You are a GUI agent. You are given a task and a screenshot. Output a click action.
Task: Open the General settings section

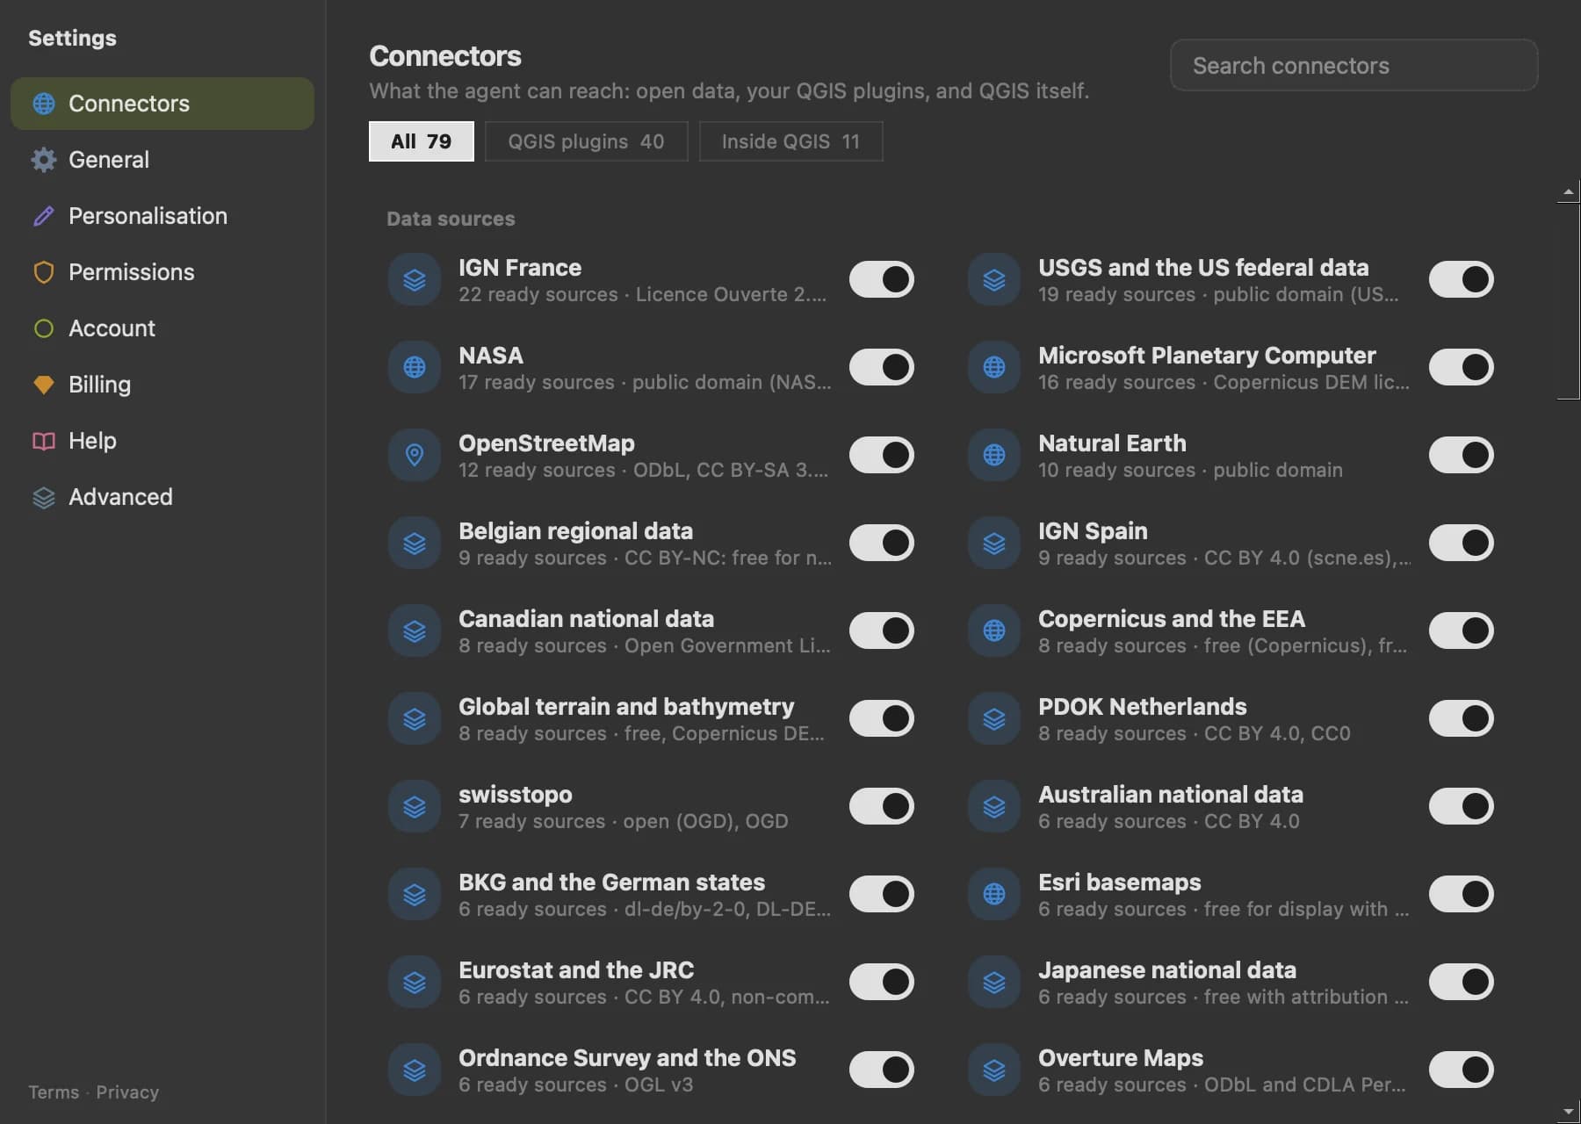pyautogui.click(x=162, y=160)
